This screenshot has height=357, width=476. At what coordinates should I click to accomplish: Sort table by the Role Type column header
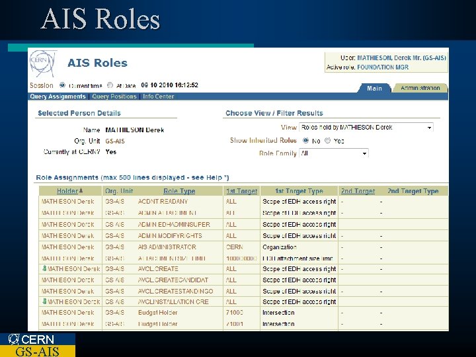[x=179, y=191]
